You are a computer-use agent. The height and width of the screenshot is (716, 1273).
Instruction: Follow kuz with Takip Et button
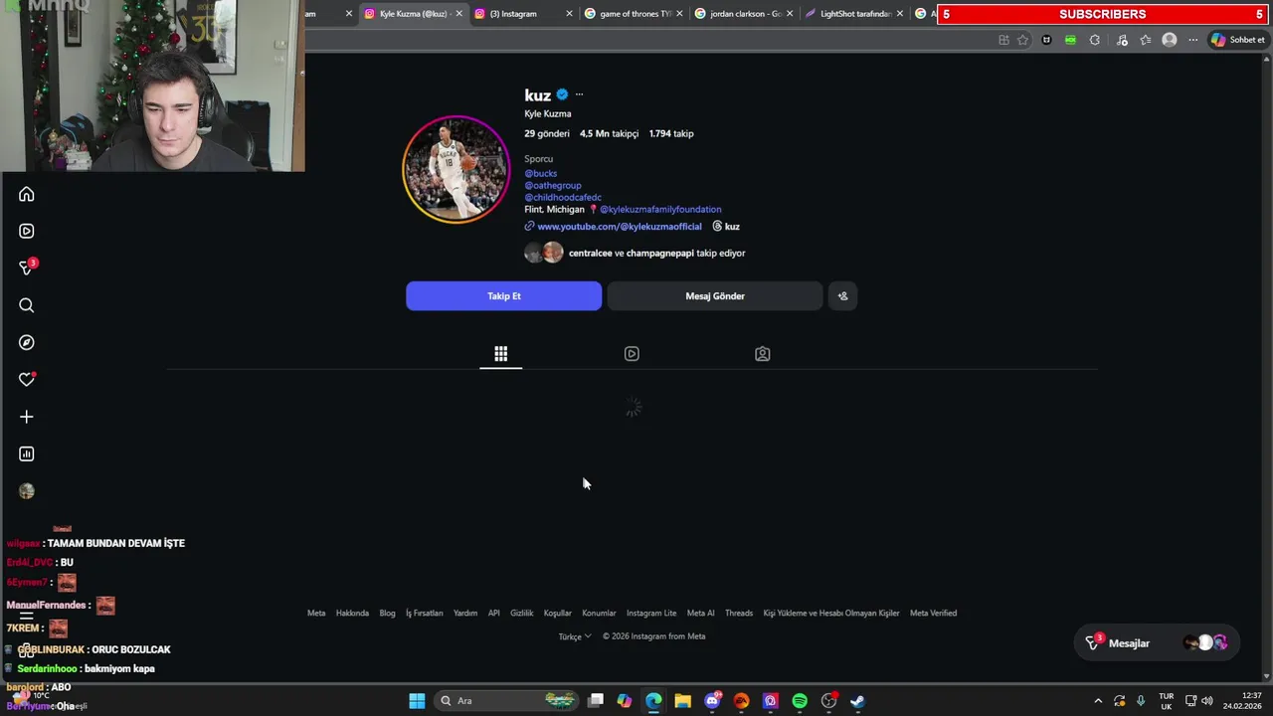tap(504, 295)
